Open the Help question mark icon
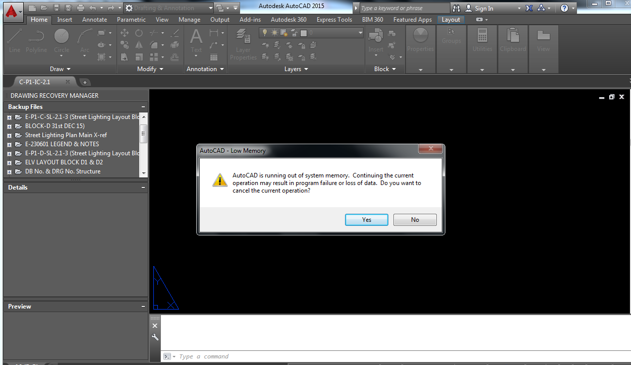 coord(564,8)
